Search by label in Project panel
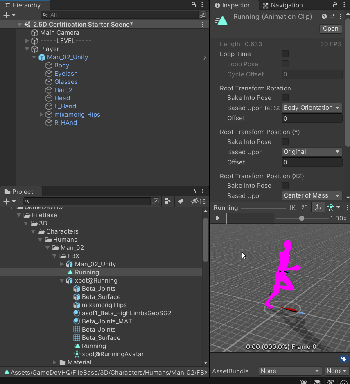 click(181, 201)
